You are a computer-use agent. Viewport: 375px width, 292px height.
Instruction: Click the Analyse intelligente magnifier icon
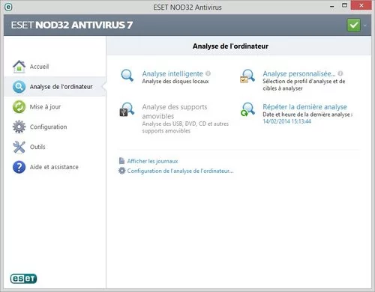tap(127, 76)
